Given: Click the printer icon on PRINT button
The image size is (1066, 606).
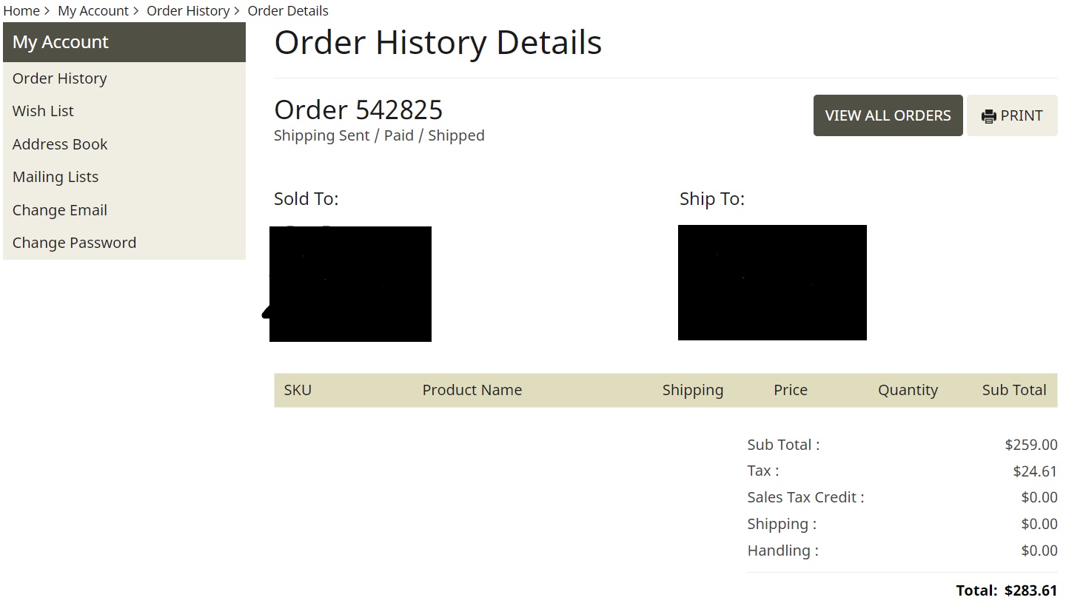Looking at the screenshot, I should (989, 116).
